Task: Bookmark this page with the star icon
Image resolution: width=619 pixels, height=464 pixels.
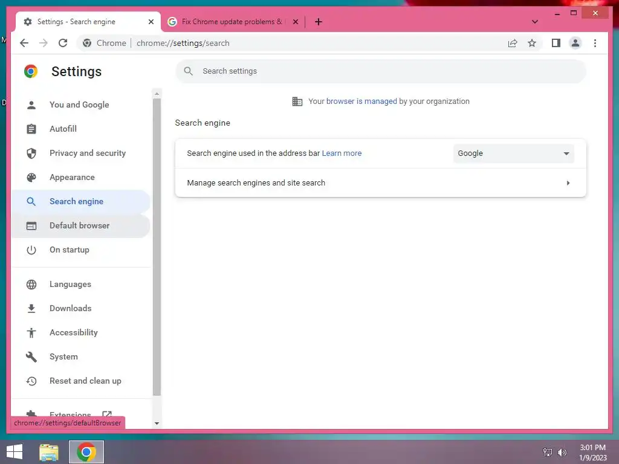Action: pyautogui.click(x=532, y=43)
